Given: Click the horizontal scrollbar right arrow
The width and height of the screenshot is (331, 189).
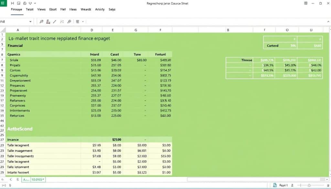Looking at the screenshot, I should (x=327, y=180).
